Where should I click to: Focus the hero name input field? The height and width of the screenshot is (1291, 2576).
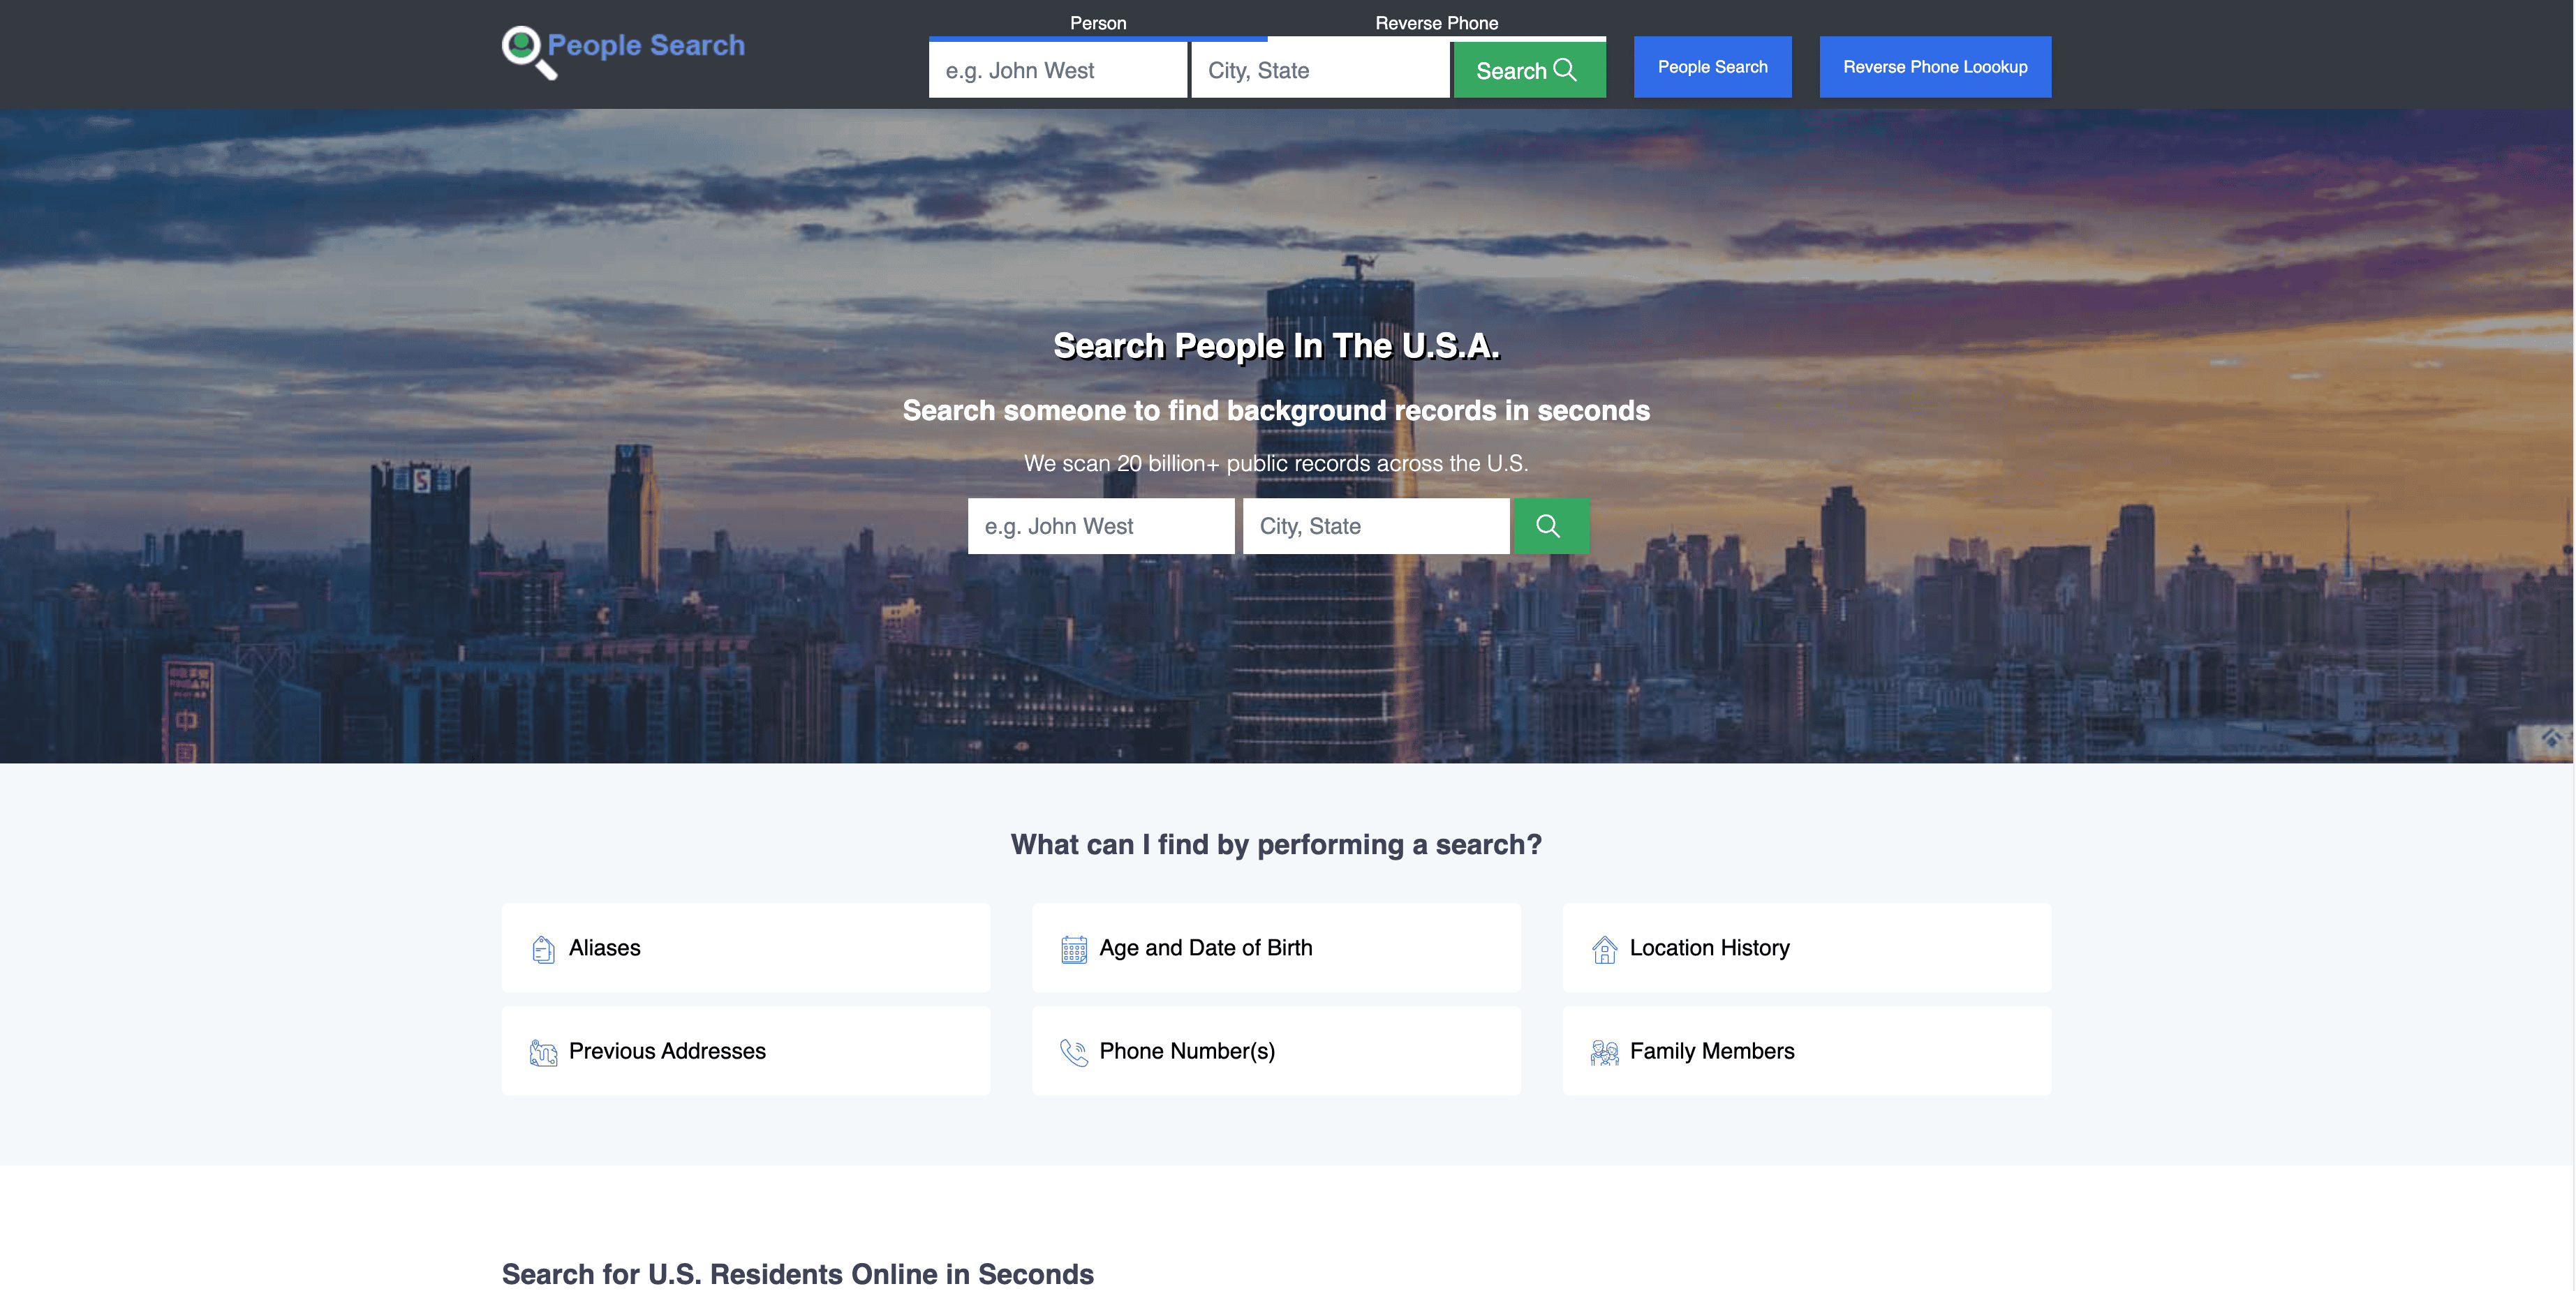(x=1100, y=526)
